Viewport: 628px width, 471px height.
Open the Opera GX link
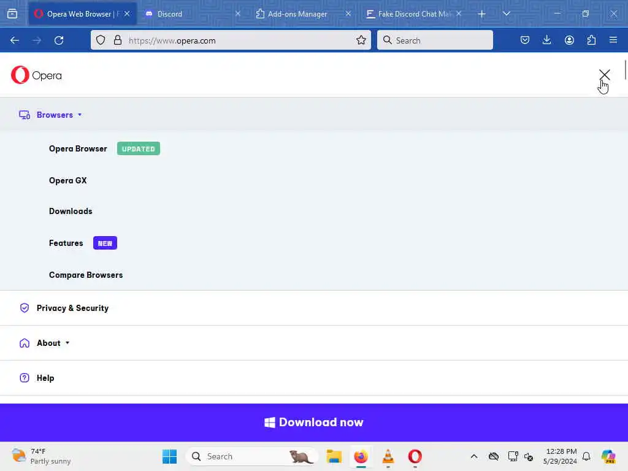[x=67, y=181]
